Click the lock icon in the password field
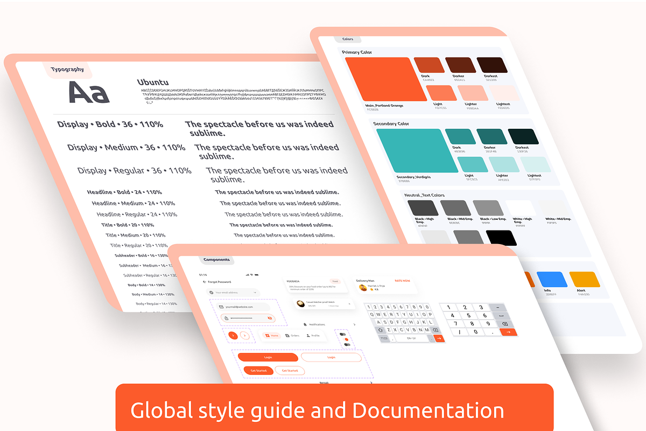The width and height of the screenshot is (646, 431). click(226, 318)
